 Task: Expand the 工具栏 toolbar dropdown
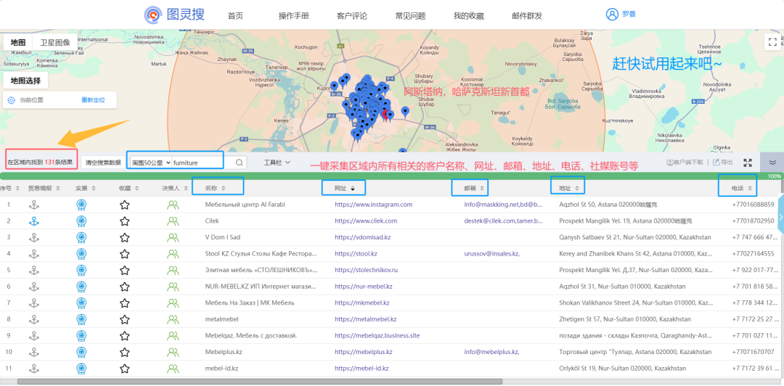click(277, 163)
